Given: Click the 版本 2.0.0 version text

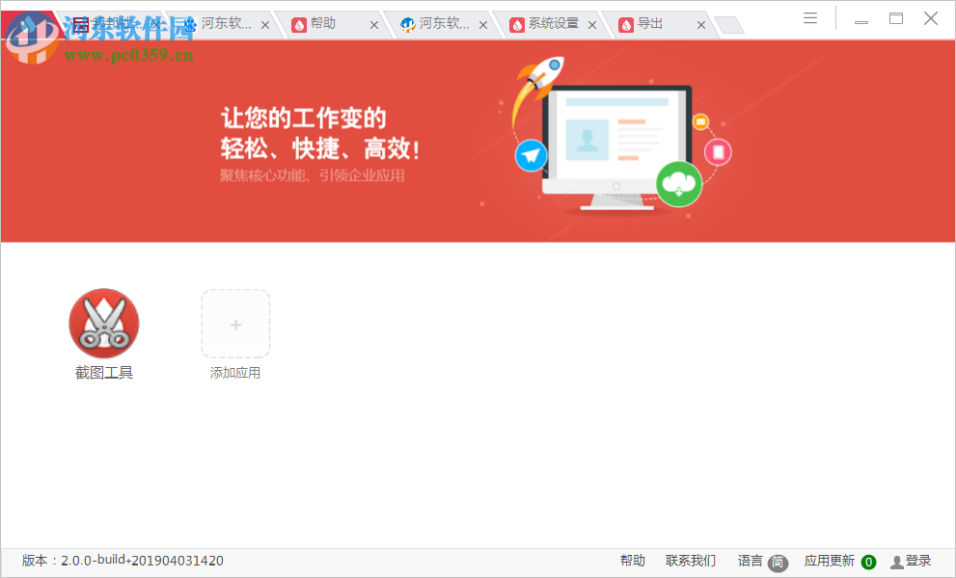Looking at the screenshot, I should click(123, 560).
